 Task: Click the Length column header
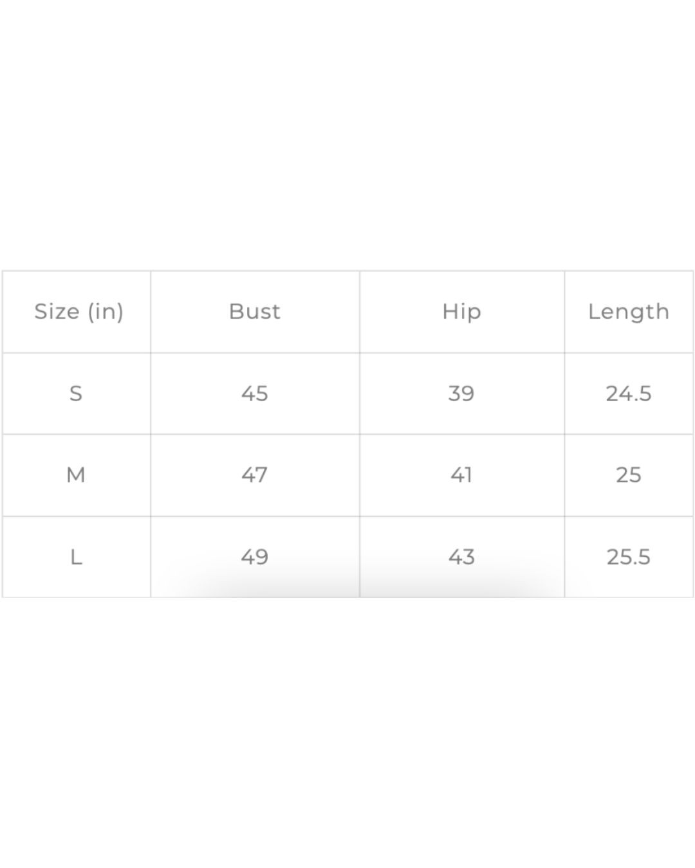click(628, 312)
